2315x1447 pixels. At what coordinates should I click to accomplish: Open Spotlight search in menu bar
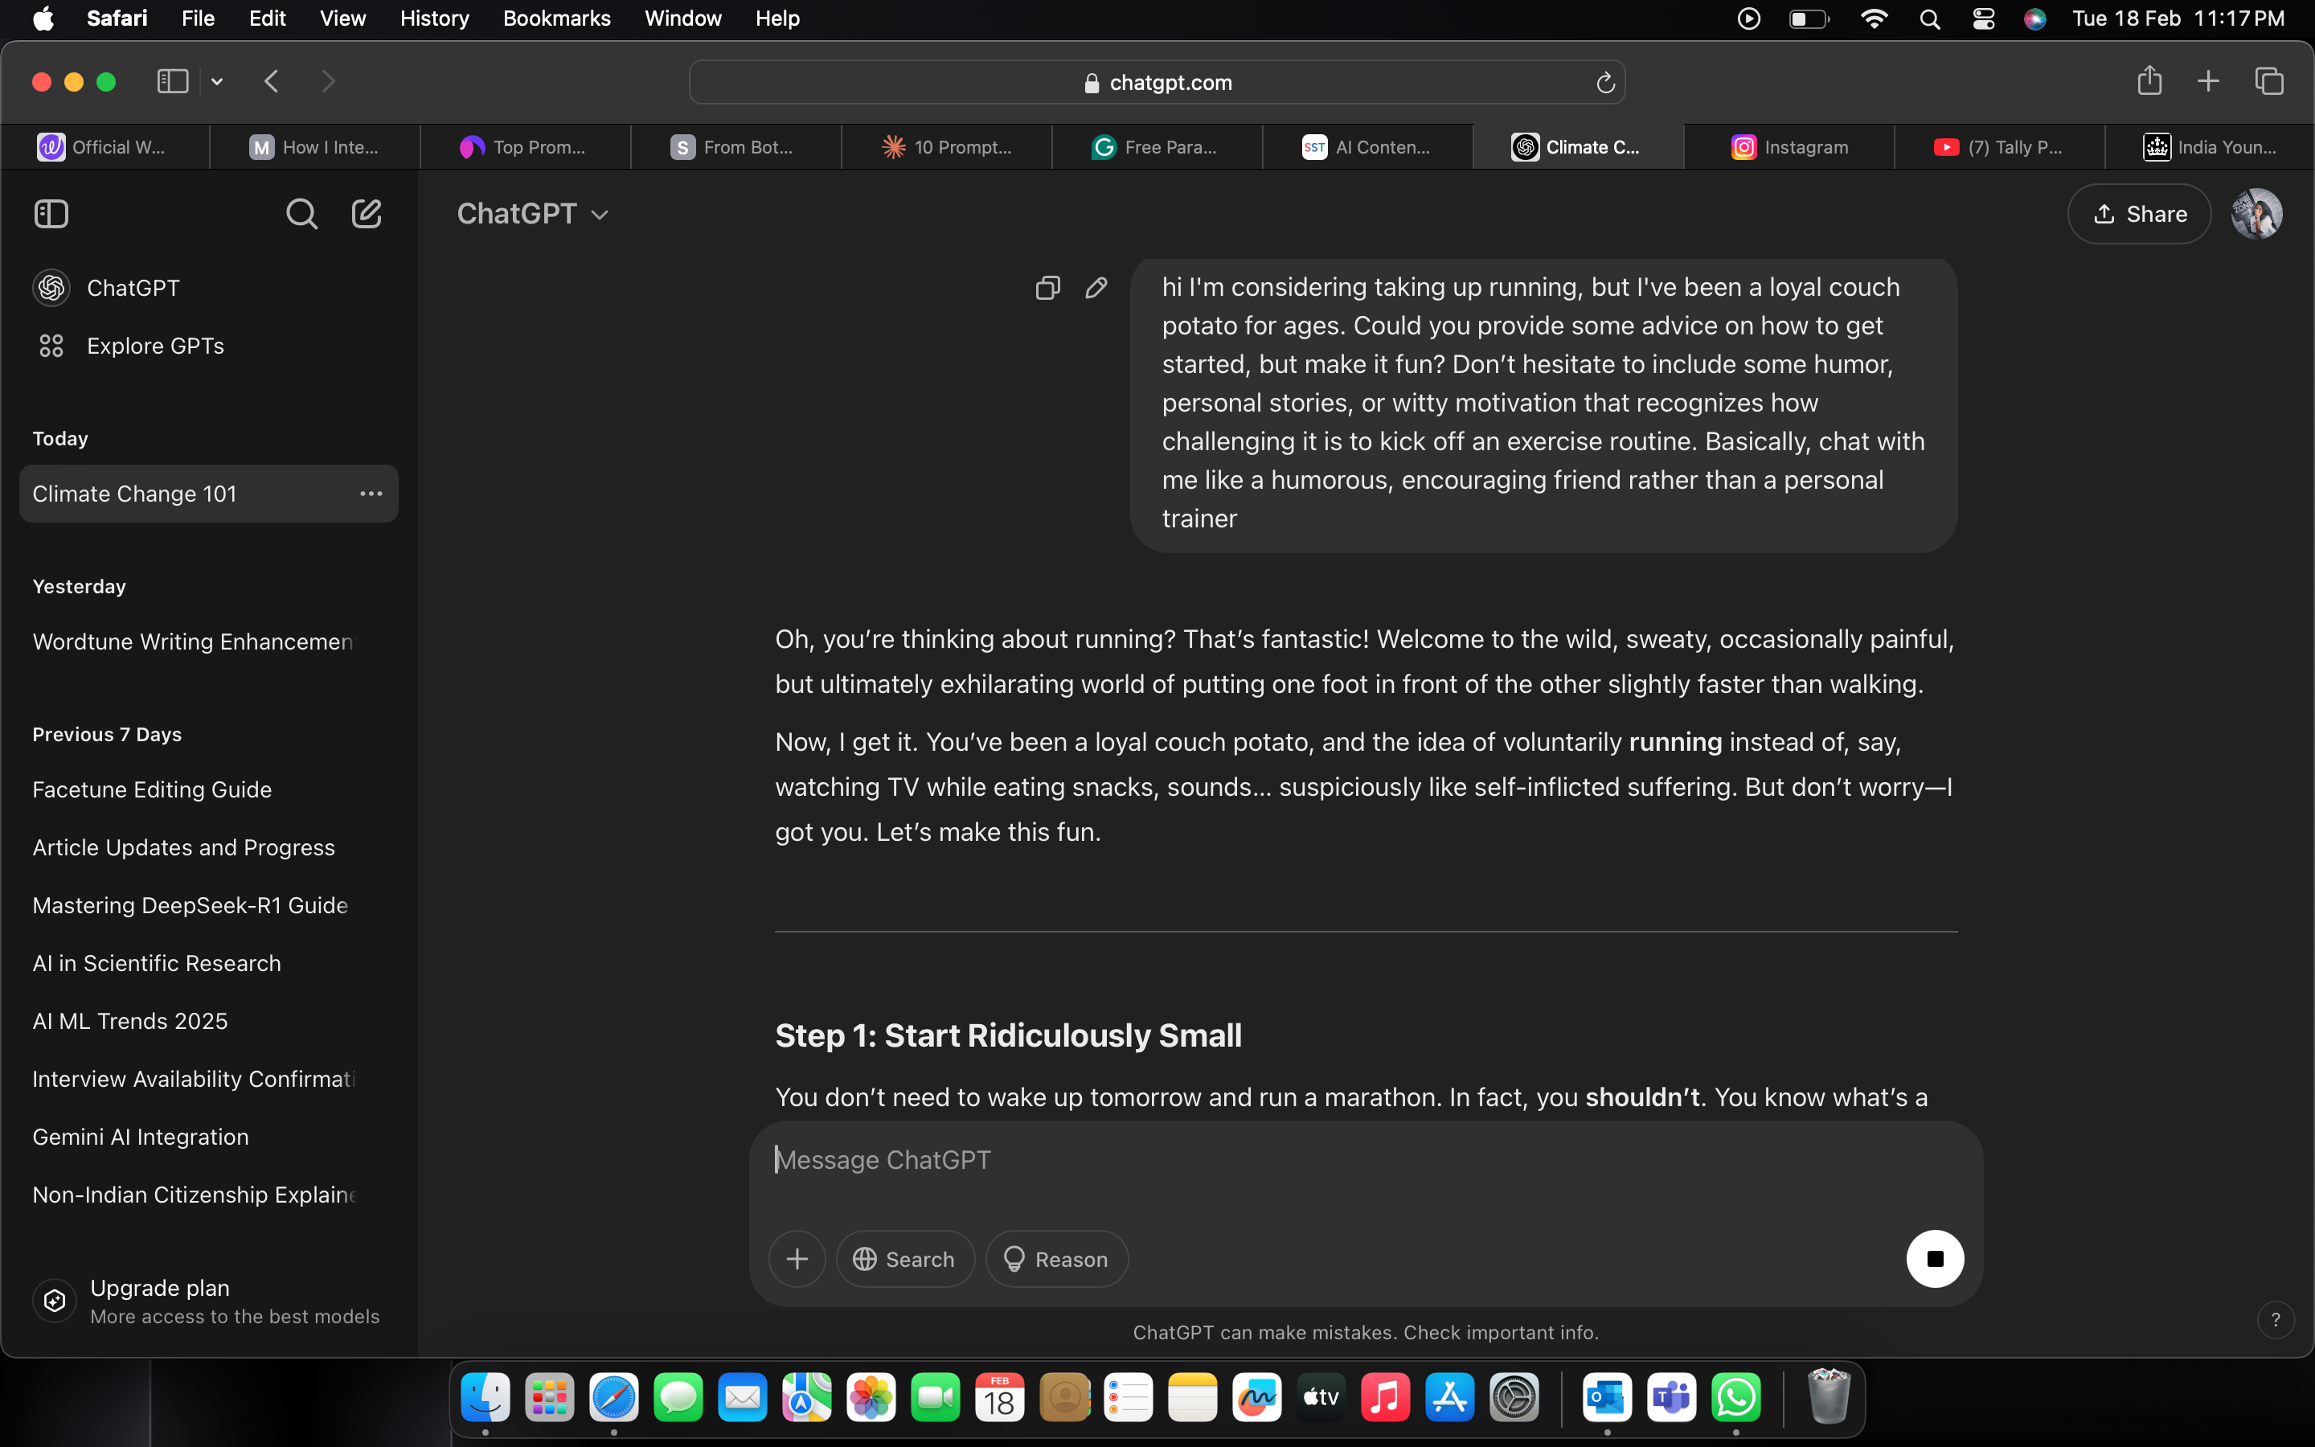[1929, 19]
